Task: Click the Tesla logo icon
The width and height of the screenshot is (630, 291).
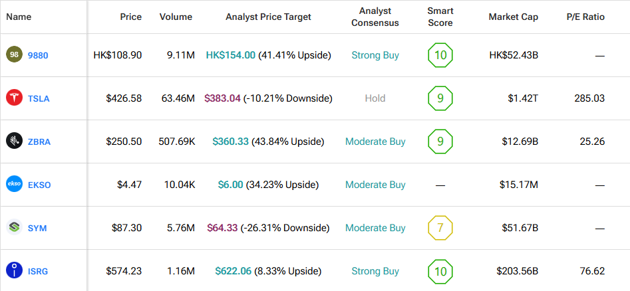Action: (x=15, y=98)
